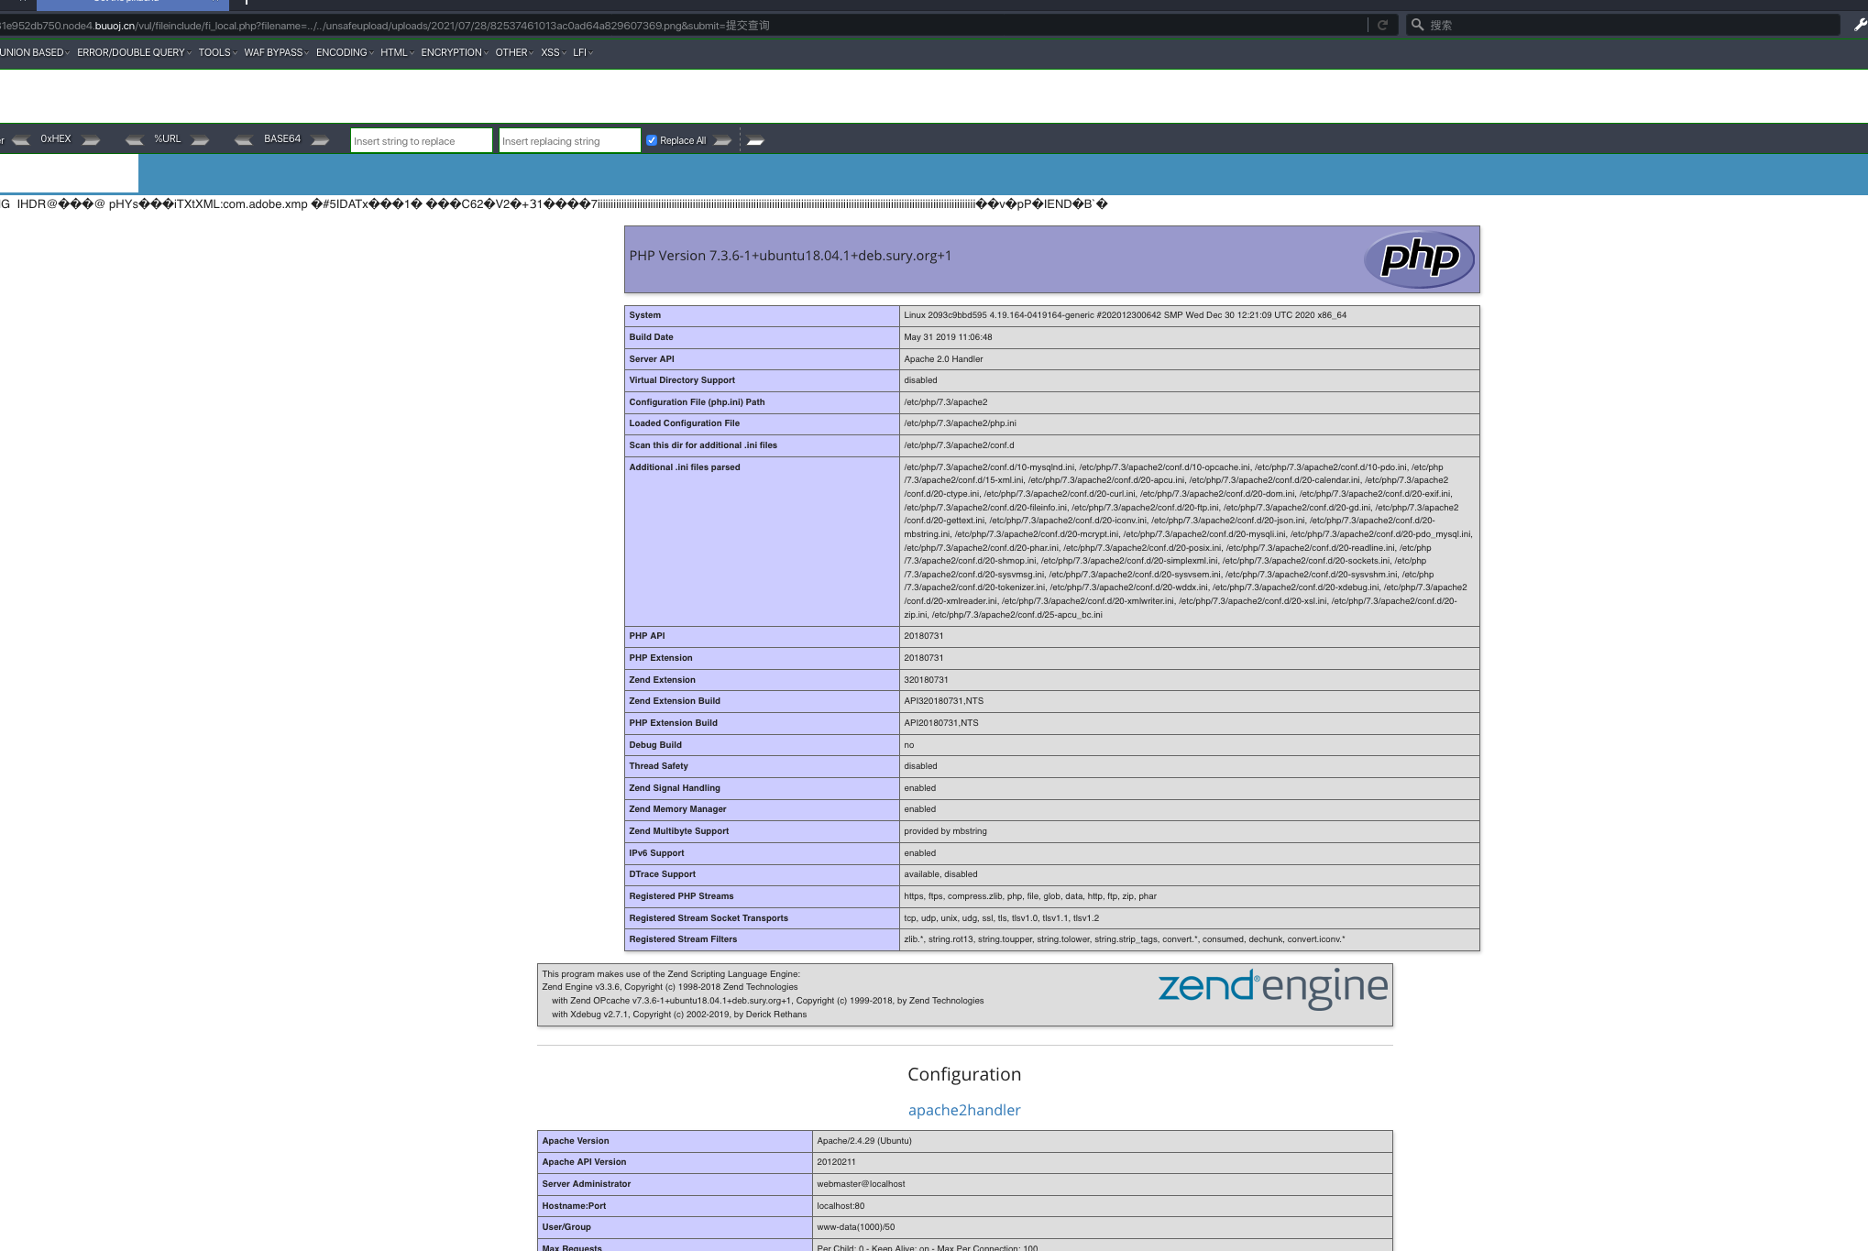The height and width of the screenshot is (1251, 1868).
Task: Open the UNION BASED dropdown menu
Action: 35,52
